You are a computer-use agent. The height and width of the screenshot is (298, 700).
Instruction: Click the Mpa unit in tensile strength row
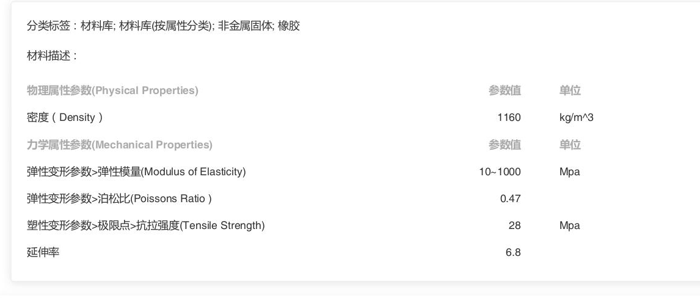click(x=570, y=226)
